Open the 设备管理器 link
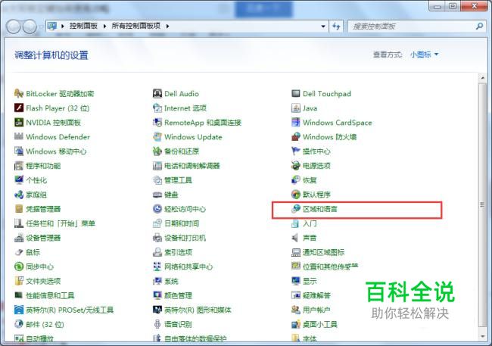The height and width of the screenshot is (346, 492). (43, 238)
